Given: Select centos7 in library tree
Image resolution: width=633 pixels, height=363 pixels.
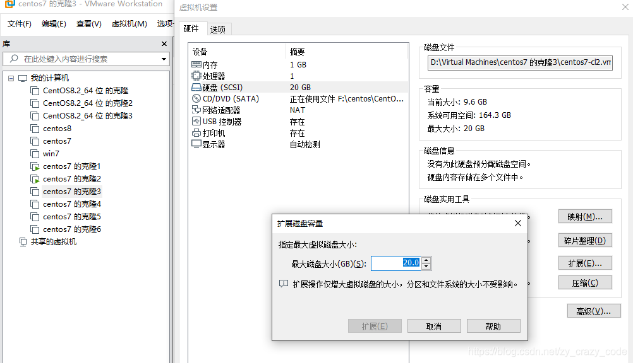Looking at the screenshot, I should coord(57,141).
